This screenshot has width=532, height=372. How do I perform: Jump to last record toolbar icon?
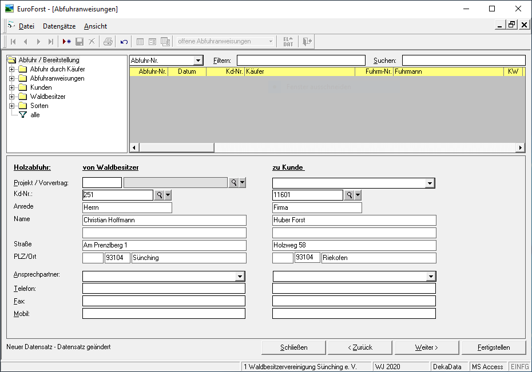pos(51,42)
